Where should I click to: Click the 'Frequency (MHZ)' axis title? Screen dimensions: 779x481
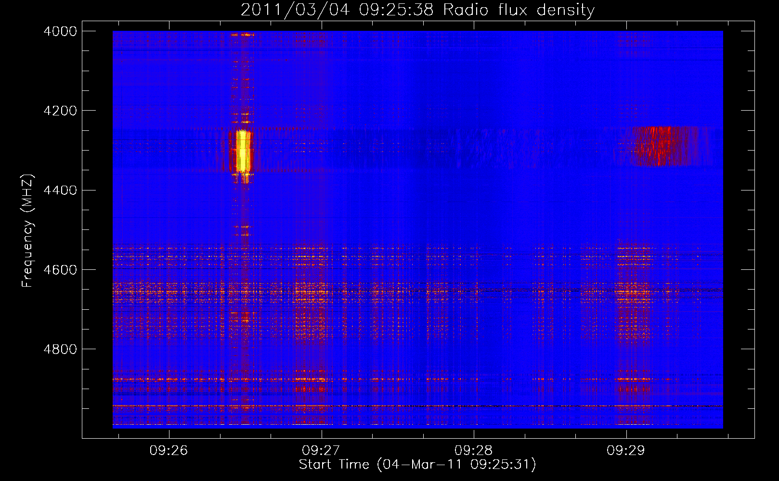coord(28,231)
